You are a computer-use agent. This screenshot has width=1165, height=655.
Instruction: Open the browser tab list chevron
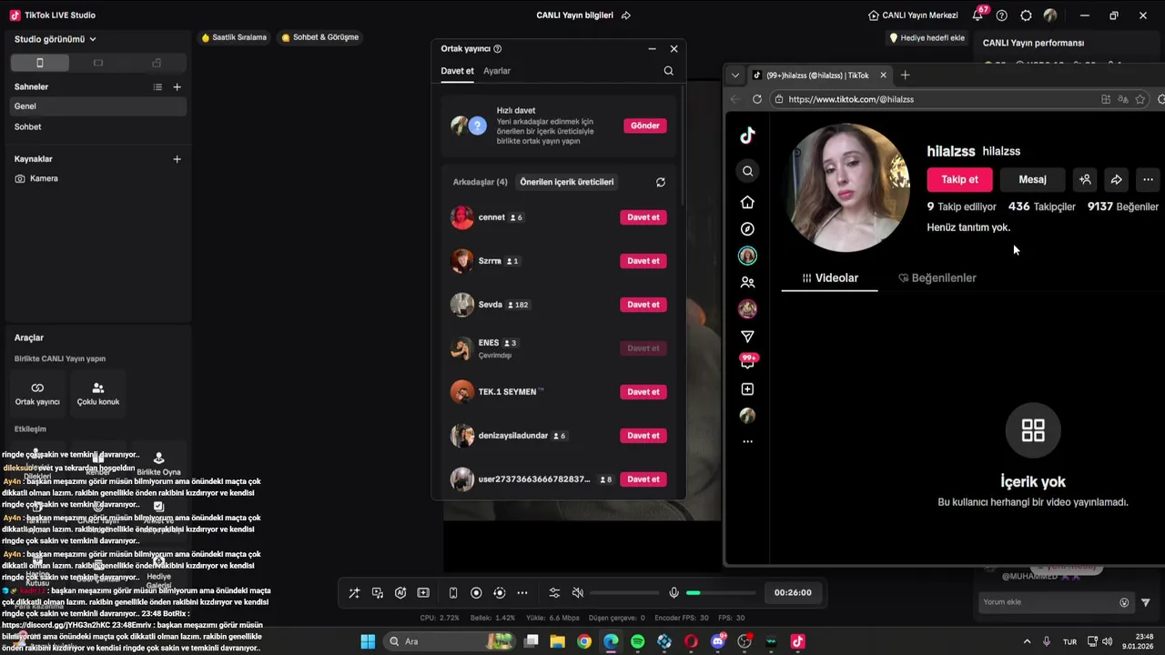click(735, 76)
